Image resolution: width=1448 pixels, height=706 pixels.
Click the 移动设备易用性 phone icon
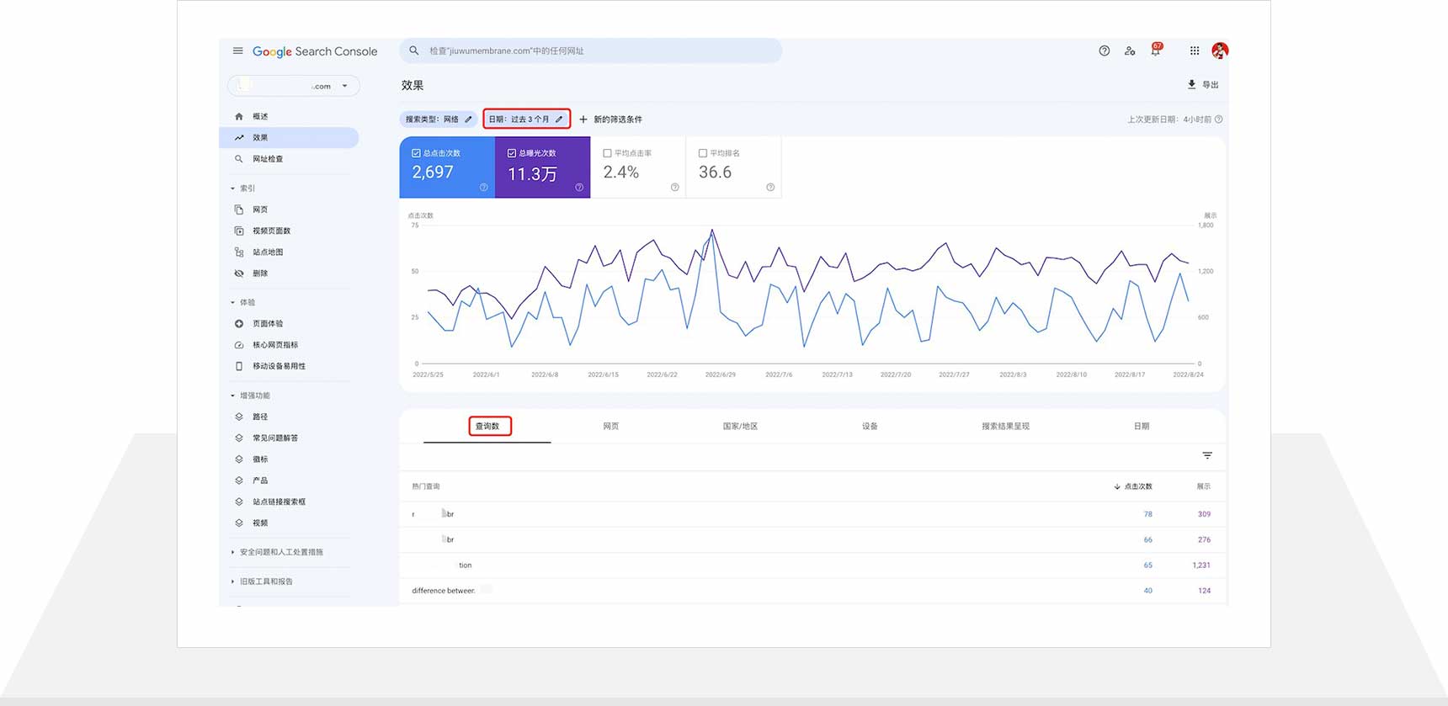[239, 366]
